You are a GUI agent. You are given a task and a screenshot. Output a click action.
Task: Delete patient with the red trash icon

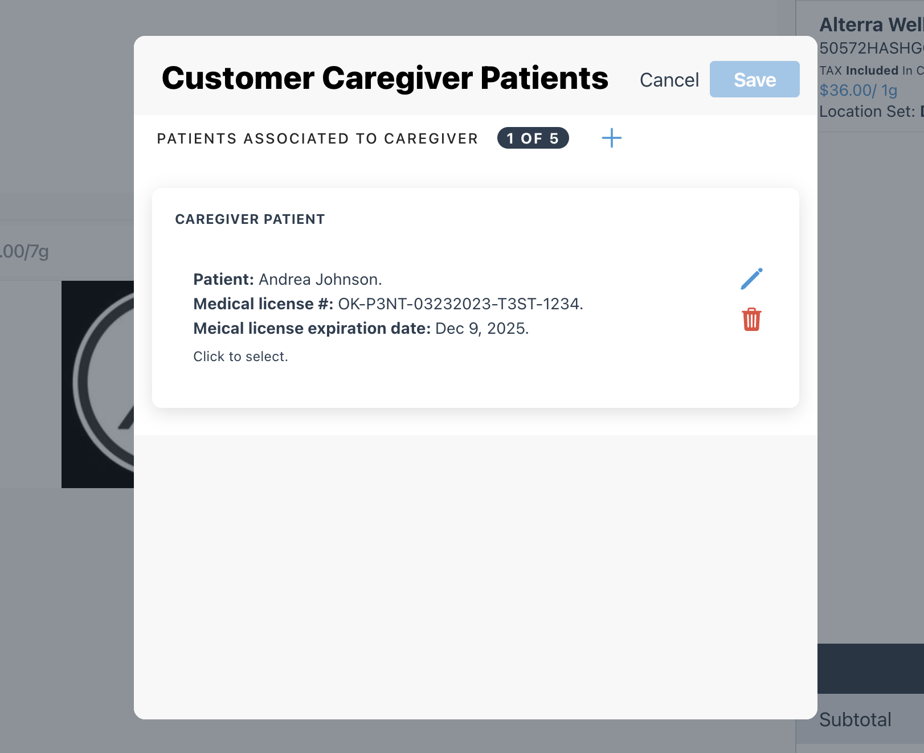[751, 320]
